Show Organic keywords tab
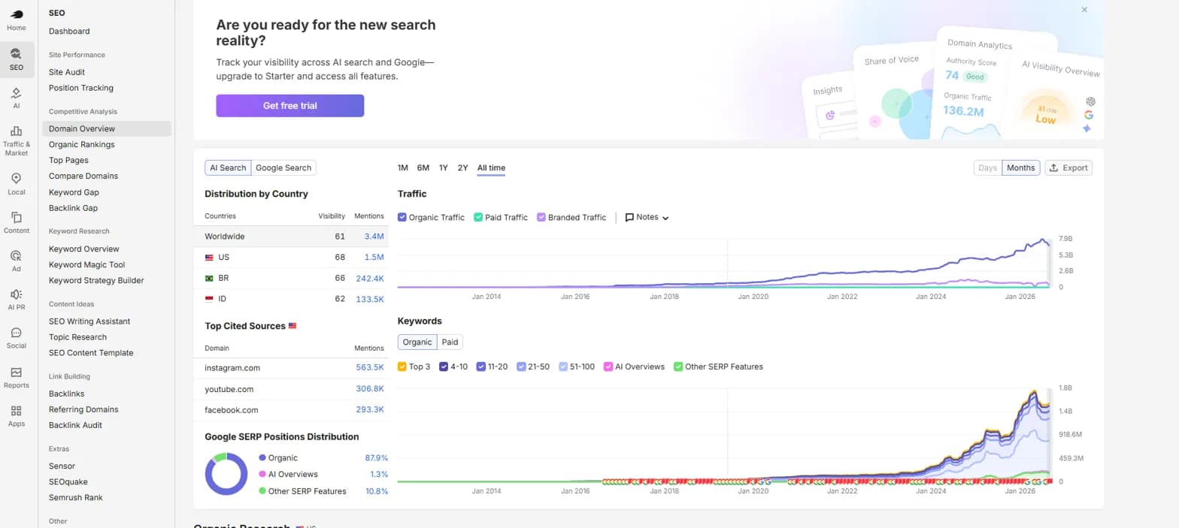Image resolution: width=1179 pixels, height=528 pixels. click(x=417, y=342)
